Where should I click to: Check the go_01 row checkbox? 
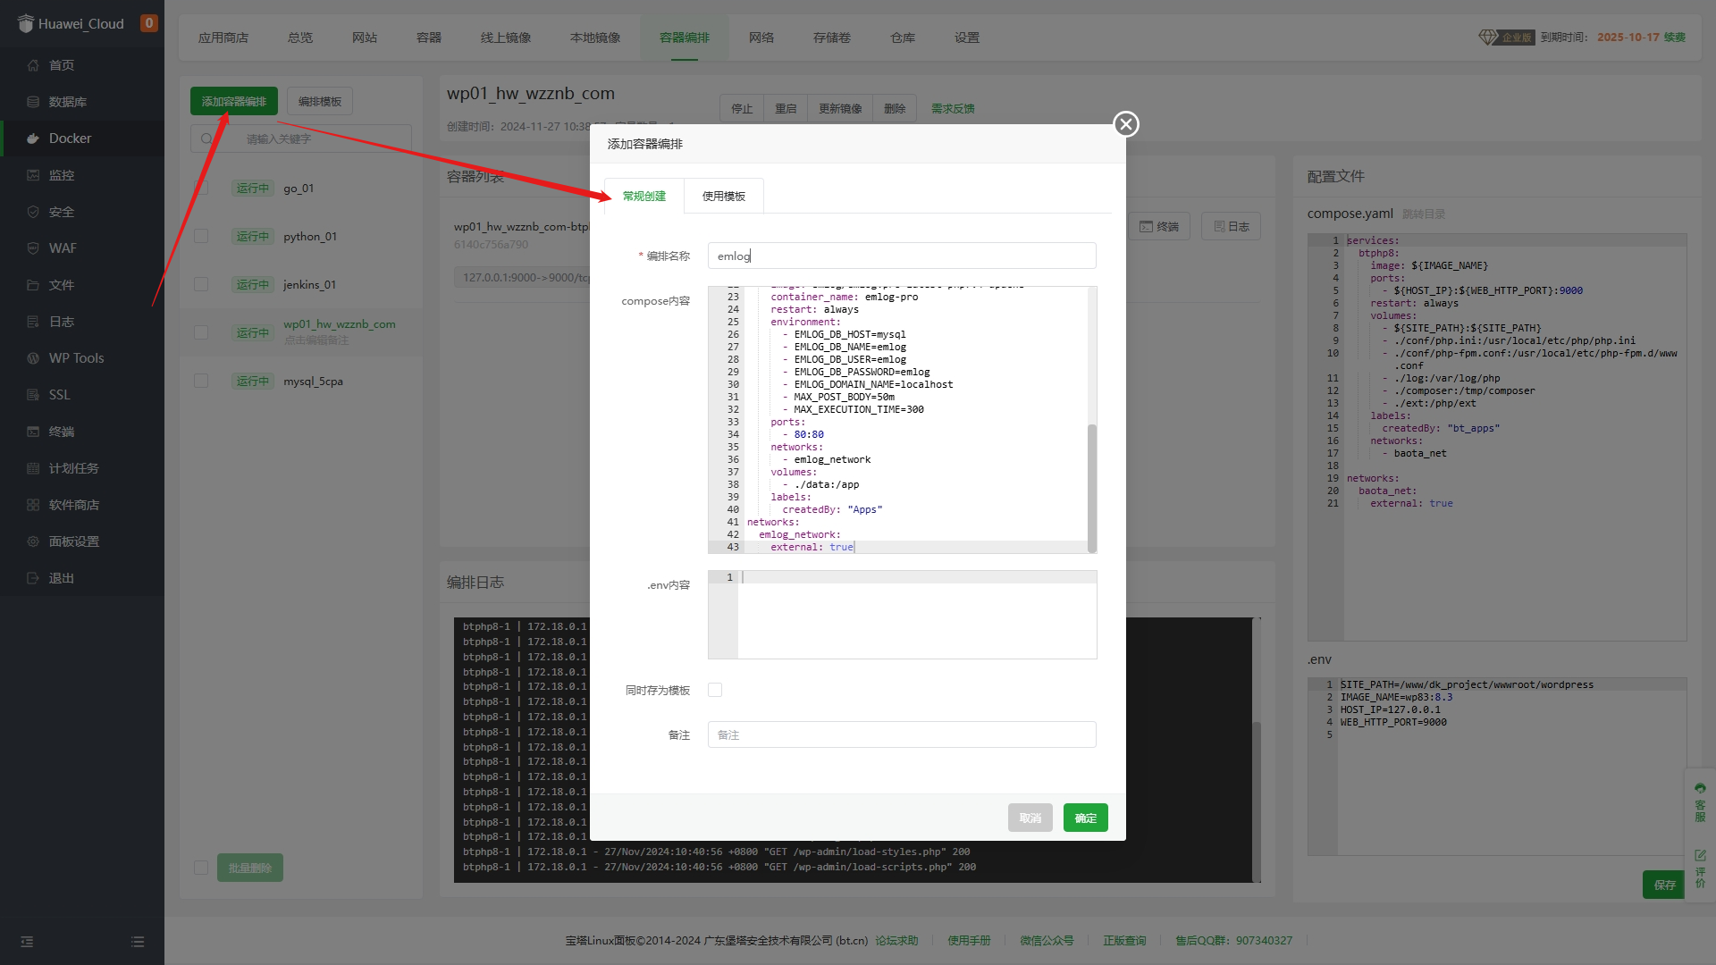tap(201, 188)
